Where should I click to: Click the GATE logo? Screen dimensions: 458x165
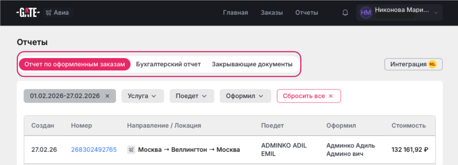coord(28,13)
